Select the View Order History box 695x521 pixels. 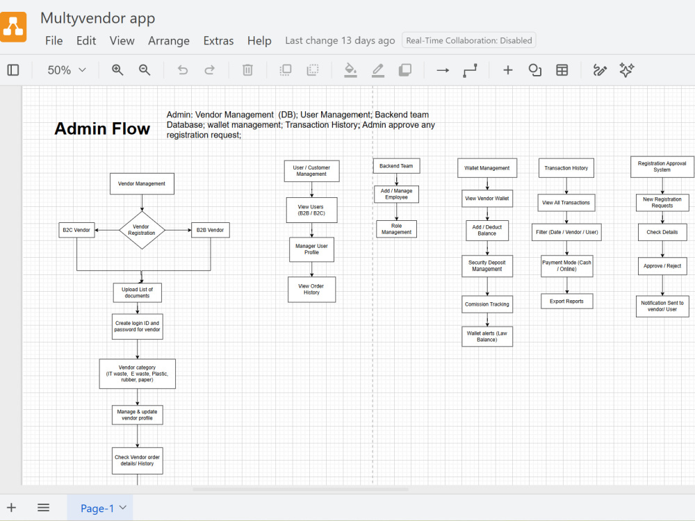[x=311, y=289]
